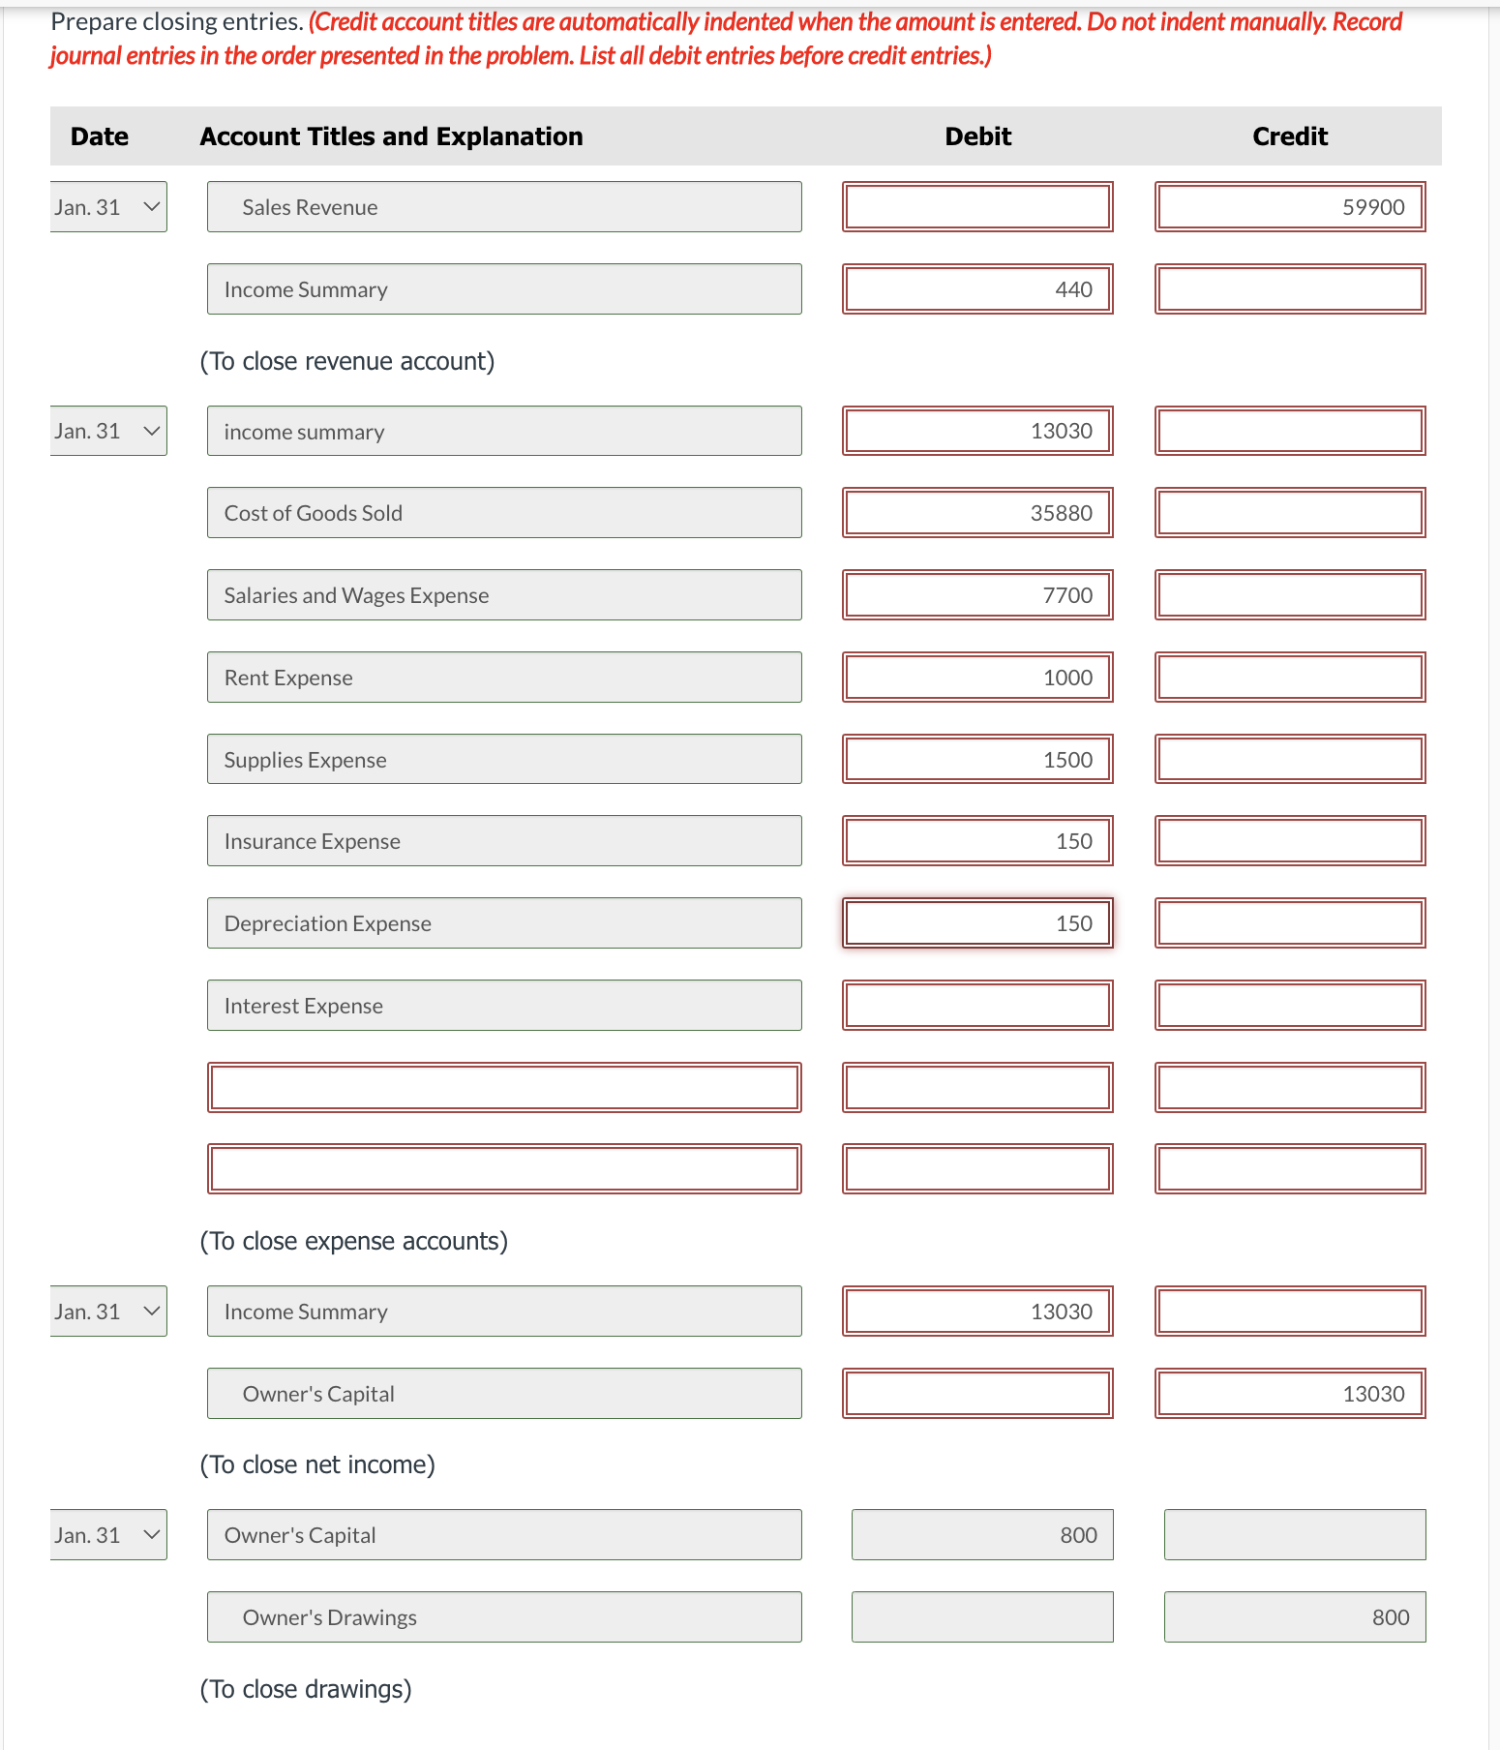Open the first Jan. 31 date dropdown
Screen dimensions: 1500x1750
point(107,206)
